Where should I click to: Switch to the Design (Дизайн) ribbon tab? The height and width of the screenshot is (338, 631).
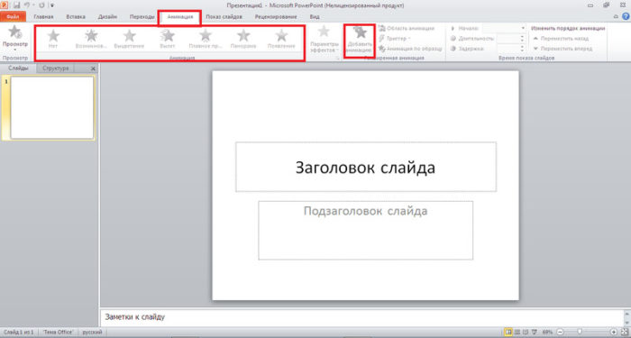pos(107,17)
